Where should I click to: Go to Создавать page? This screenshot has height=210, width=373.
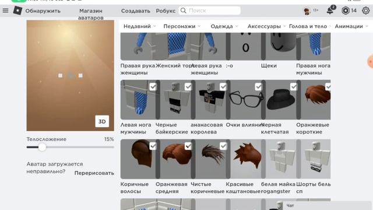[136, 11]
